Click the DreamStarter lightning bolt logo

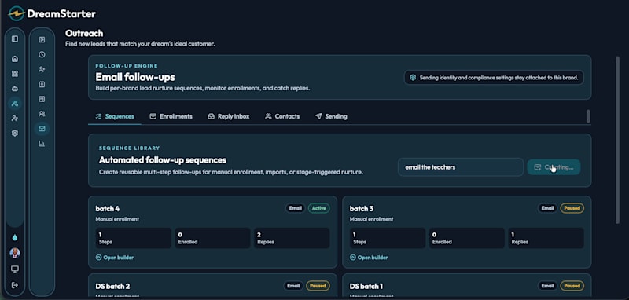pos(16,13)
